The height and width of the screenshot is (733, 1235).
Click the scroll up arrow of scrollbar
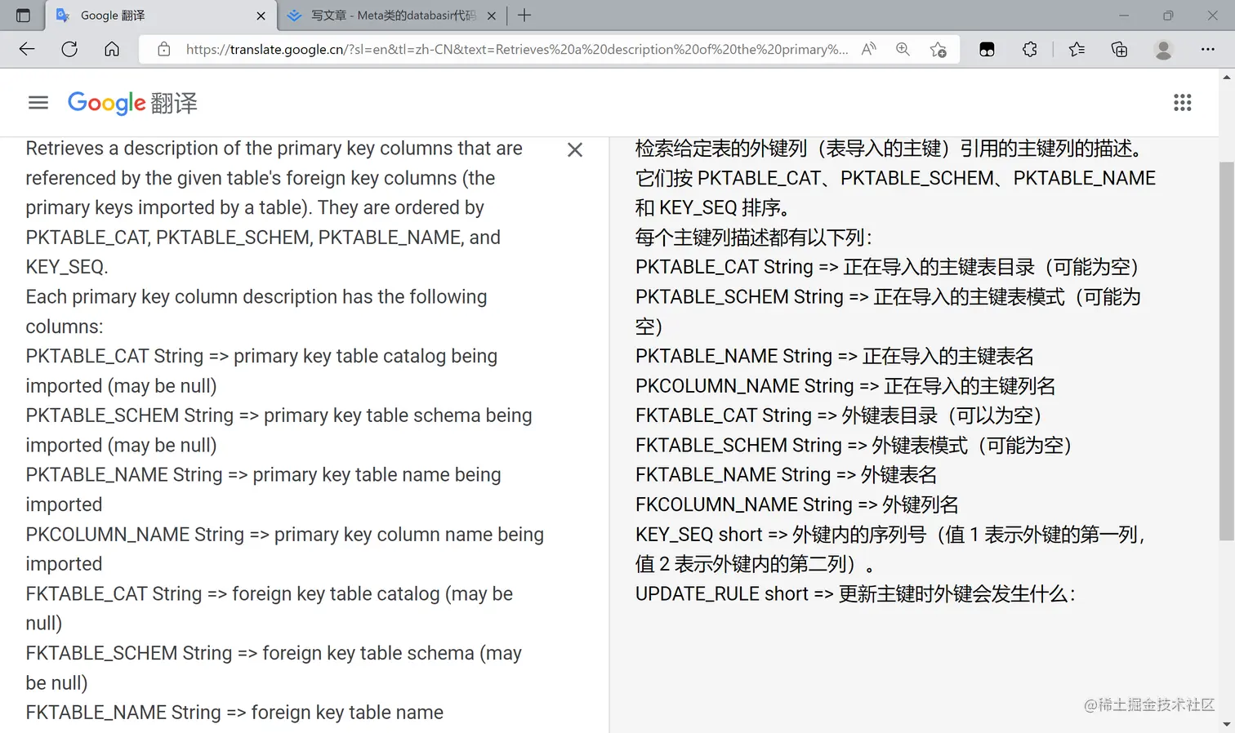click(1226, 77)
